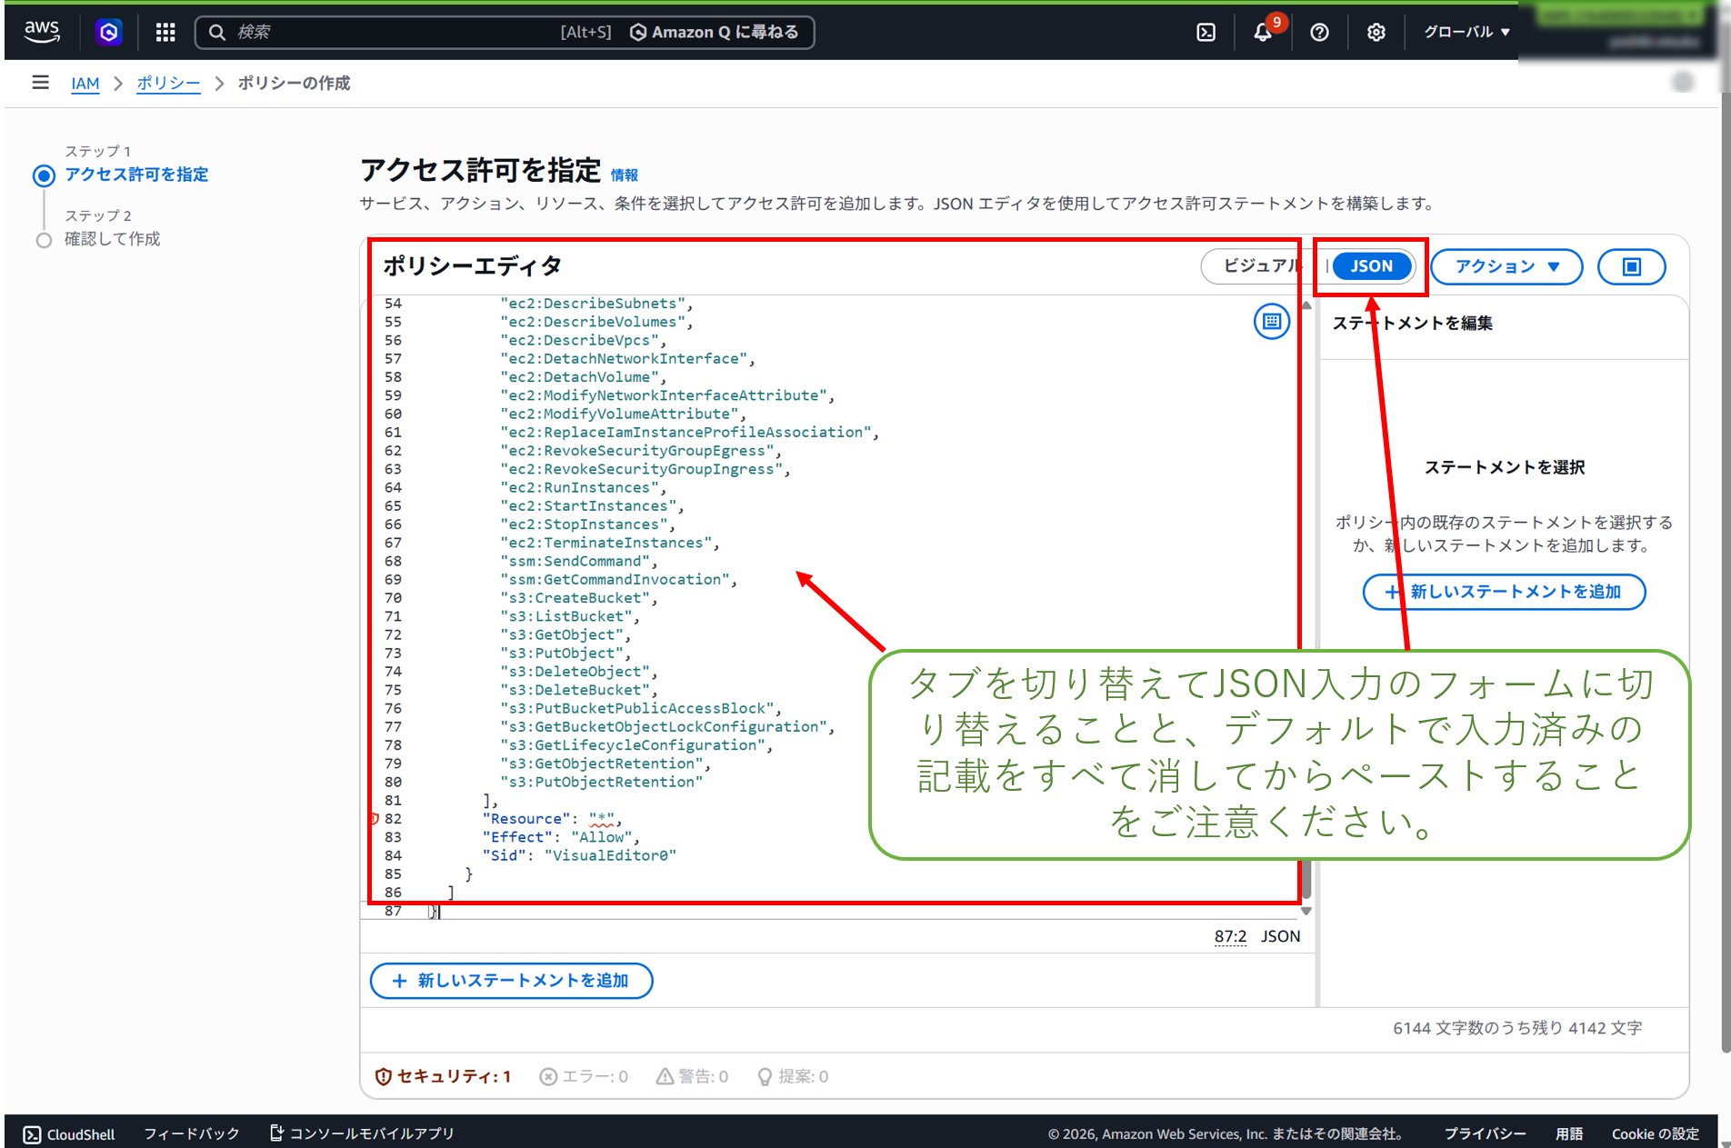Launch CloudShell from the top bar icon
Screen dimensions: 1731x1148
point(1206,33)
